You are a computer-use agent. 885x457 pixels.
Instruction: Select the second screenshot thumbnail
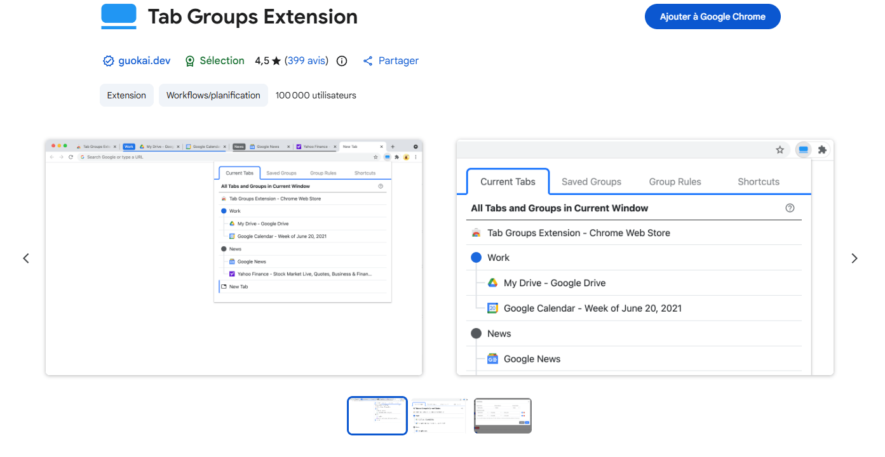pos(439,416)
